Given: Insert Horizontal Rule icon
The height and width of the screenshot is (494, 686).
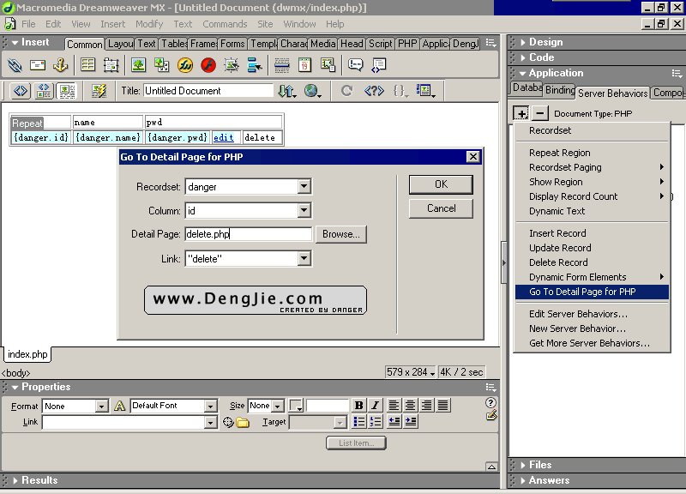Looking at the screenshot, I should point(282,66).
